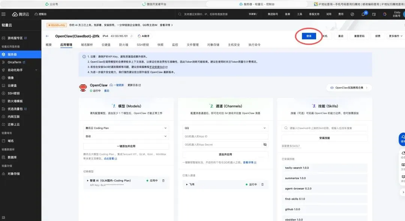
Task: Go to 控制台 home
Action: click(40, 14)
